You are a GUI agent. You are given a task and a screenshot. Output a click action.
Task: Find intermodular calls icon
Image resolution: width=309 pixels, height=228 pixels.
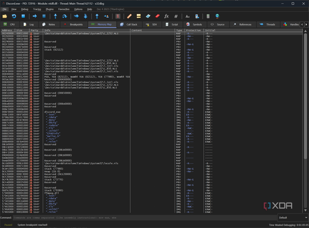[197, 16]
